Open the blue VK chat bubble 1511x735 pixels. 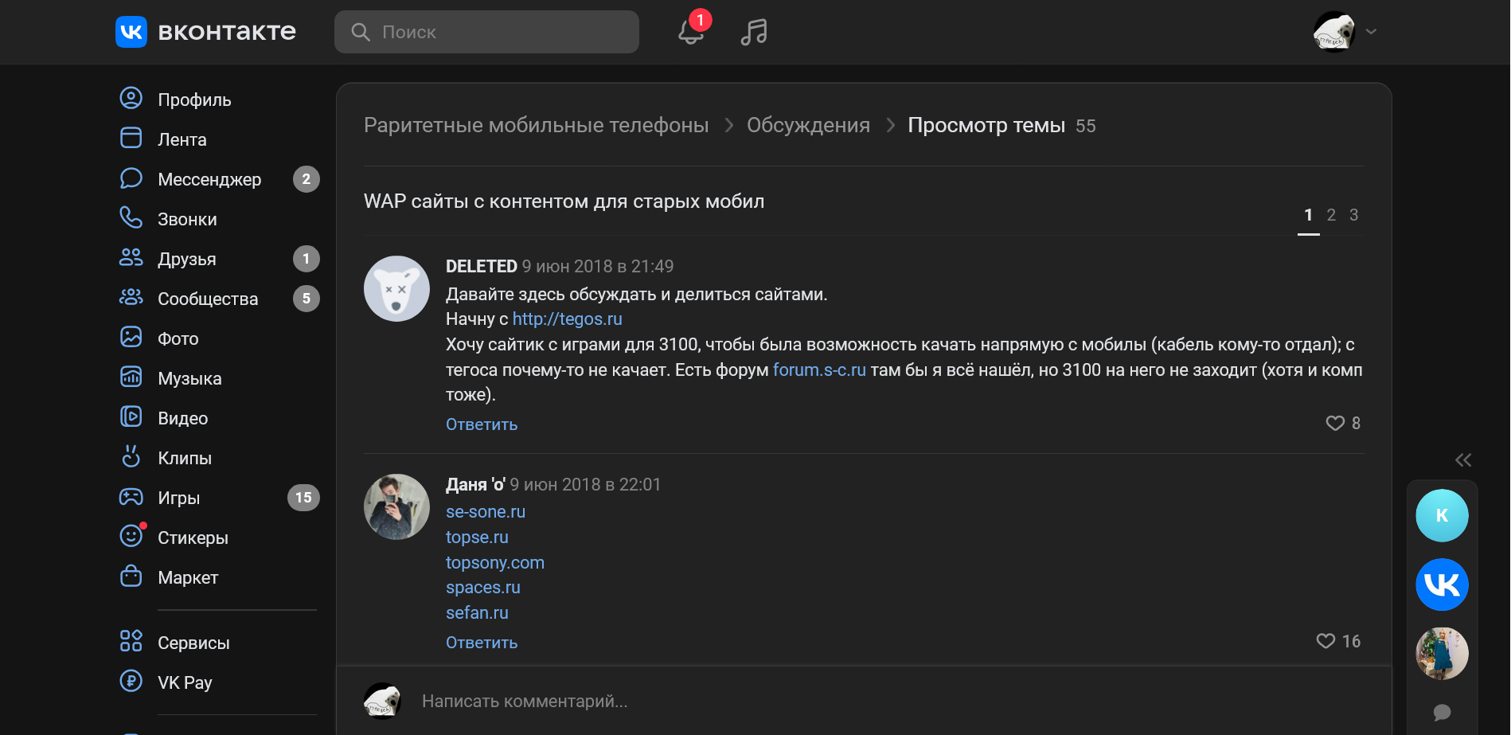click(x=1442, y=584)
